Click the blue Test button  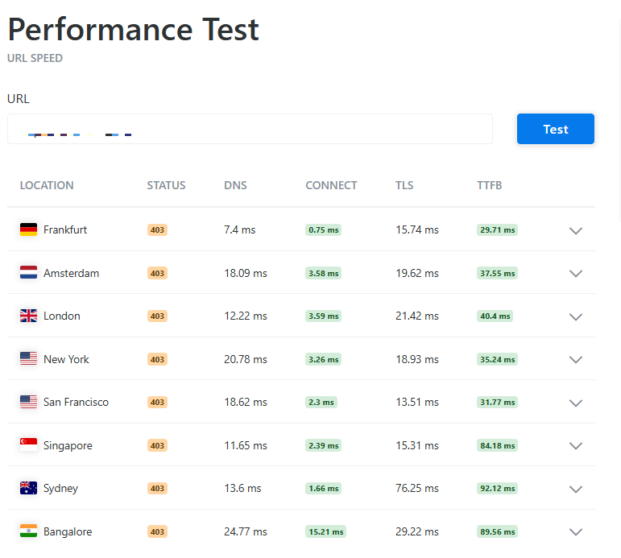click(x=555, y=129)
